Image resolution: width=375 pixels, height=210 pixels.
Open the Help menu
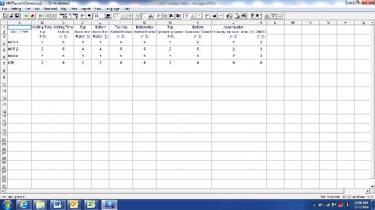(x=127, y=9)
